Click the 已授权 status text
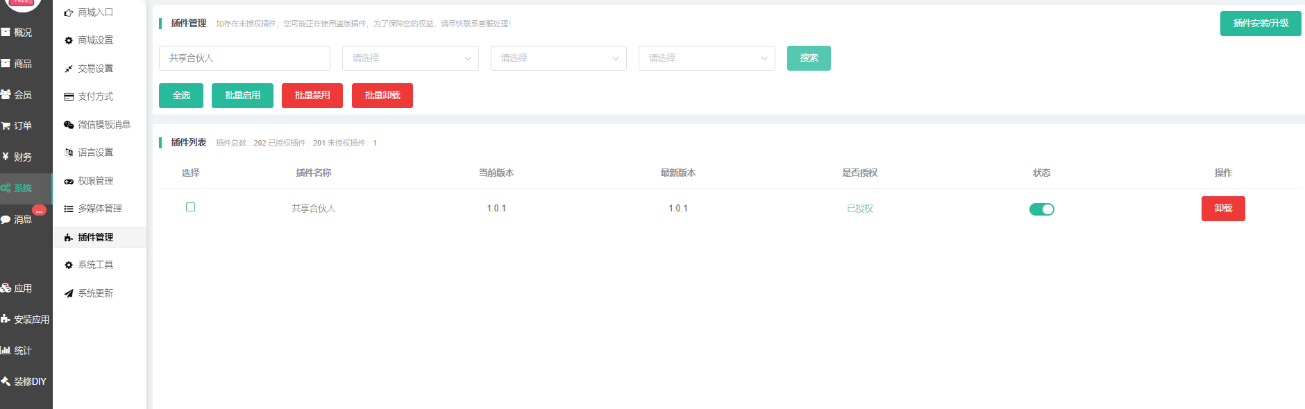 (860, 209)
